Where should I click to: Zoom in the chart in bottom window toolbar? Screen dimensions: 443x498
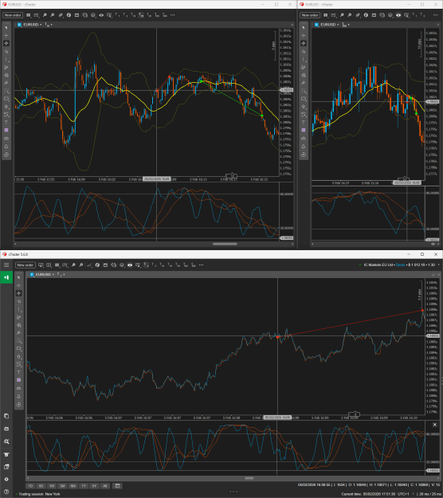click(73, 265)
